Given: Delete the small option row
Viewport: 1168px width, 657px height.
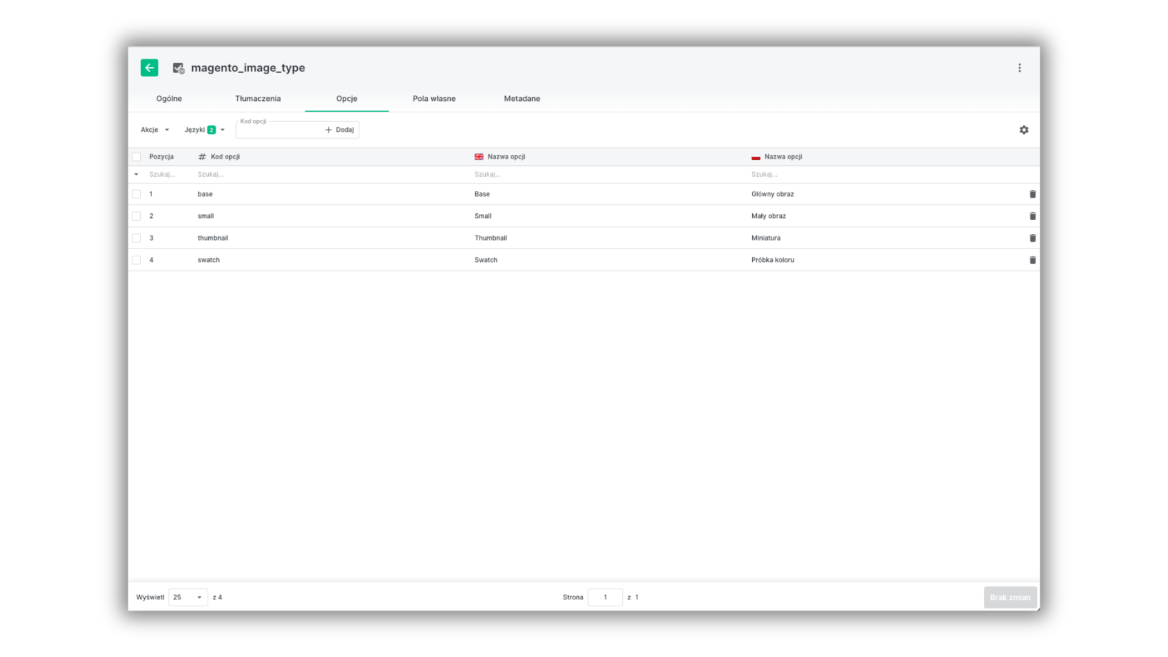Looking at the screenshot, I should 1032,216.
